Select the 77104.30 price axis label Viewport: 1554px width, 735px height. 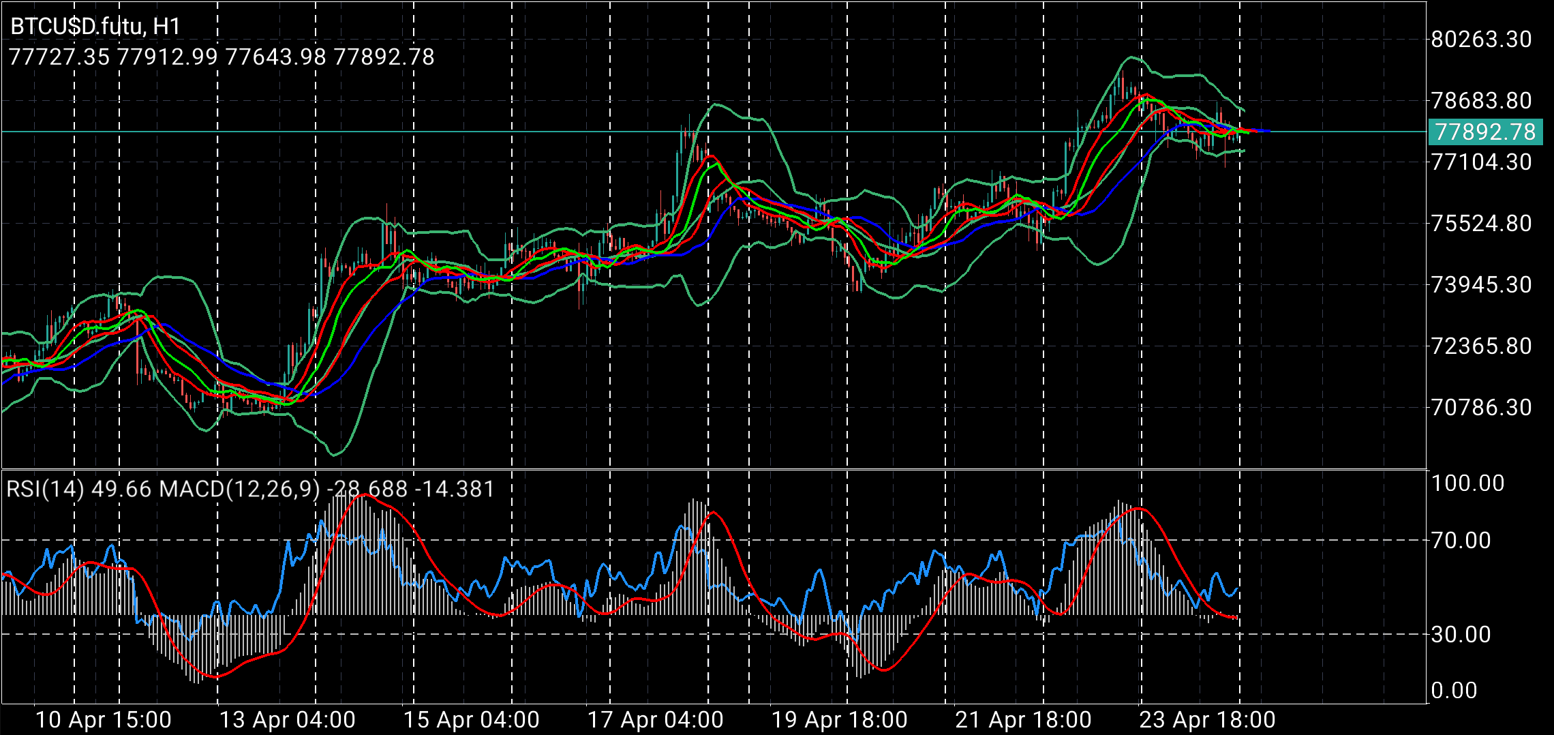(1481, 162)
